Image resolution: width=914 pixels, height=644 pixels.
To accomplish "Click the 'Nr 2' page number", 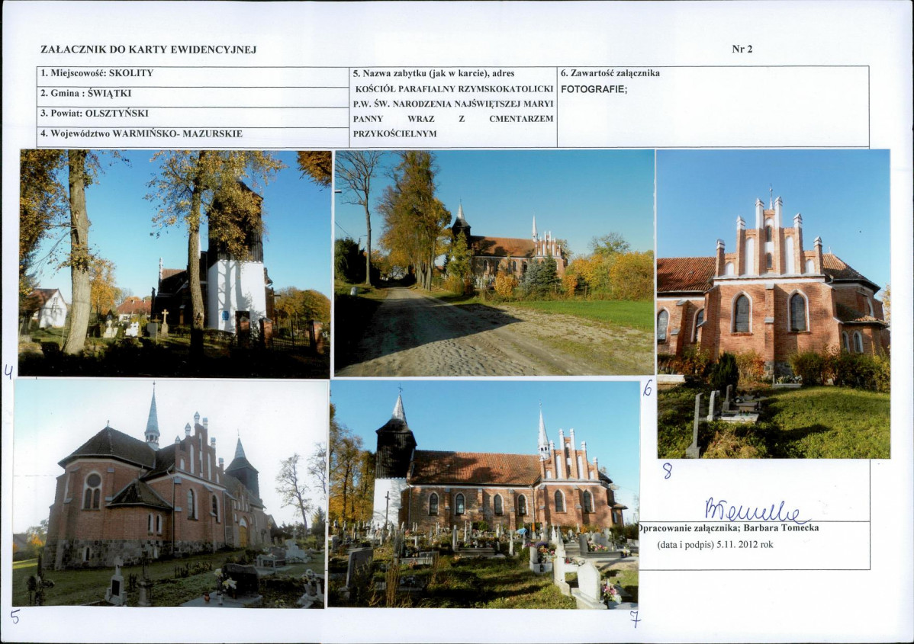I will [742, 49].
